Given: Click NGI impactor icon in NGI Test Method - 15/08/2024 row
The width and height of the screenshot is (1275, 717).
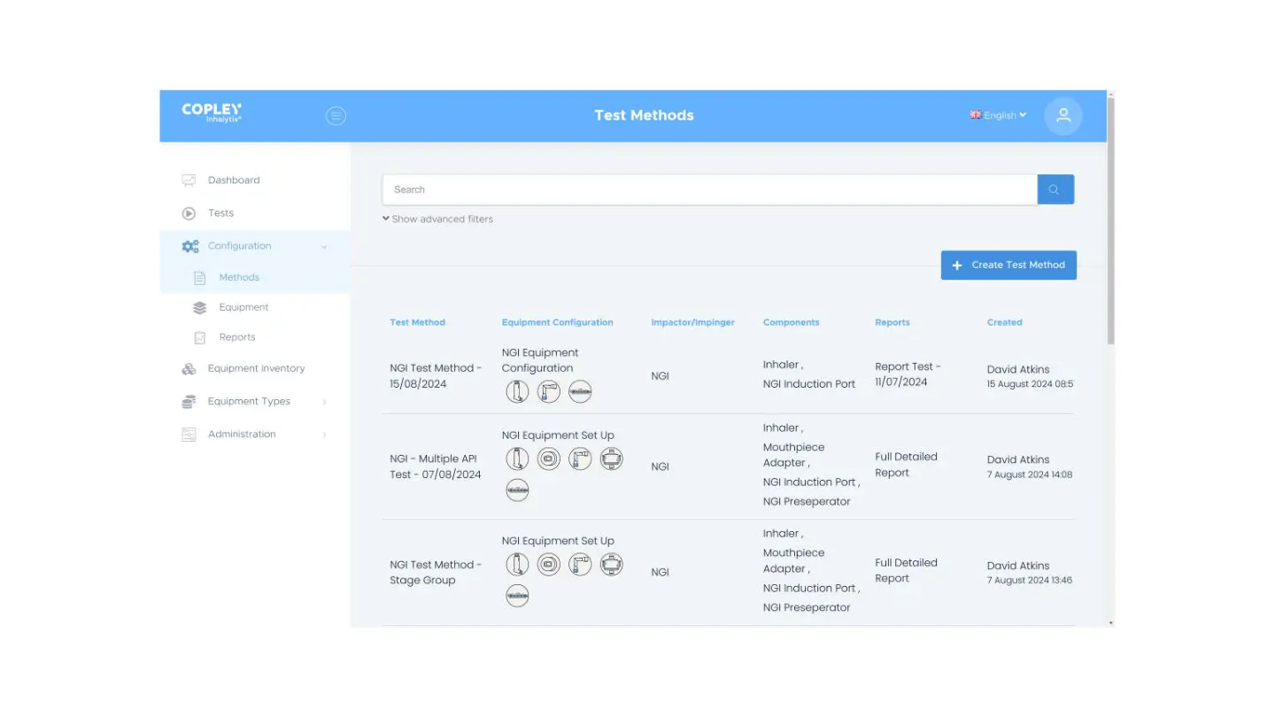Looking at the screenshot, I should [x=580, y=391].
